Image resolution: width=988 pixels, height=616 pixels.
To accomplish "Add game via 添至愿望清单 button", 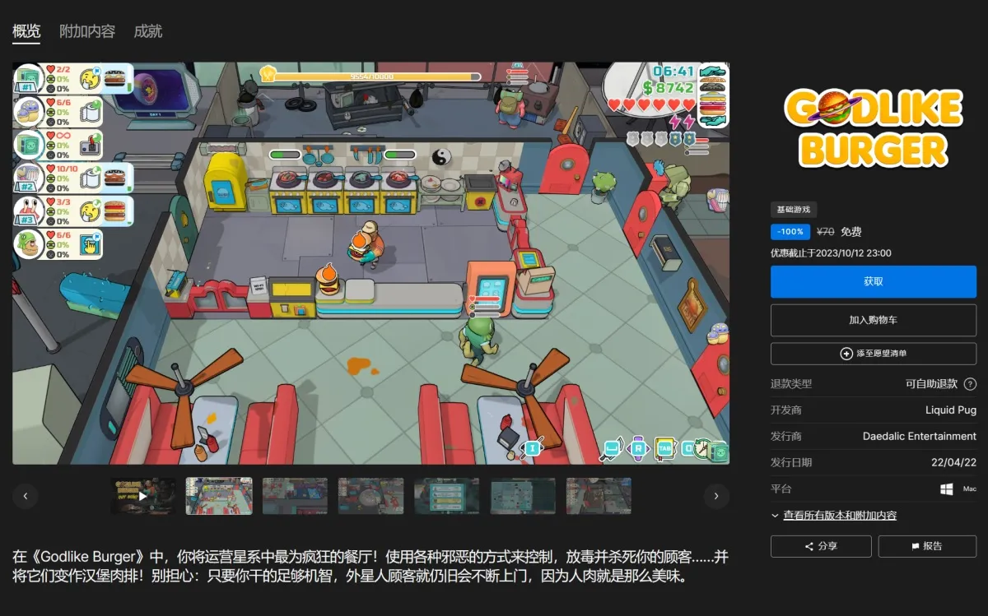I will [x=874, y=354].
